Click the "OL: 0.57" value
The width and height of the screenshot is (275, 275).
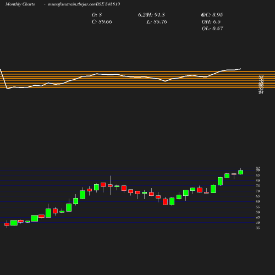(212, 29)
